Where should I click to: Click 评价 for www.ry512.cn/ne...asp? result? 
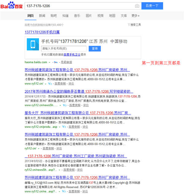coord(85,191)
